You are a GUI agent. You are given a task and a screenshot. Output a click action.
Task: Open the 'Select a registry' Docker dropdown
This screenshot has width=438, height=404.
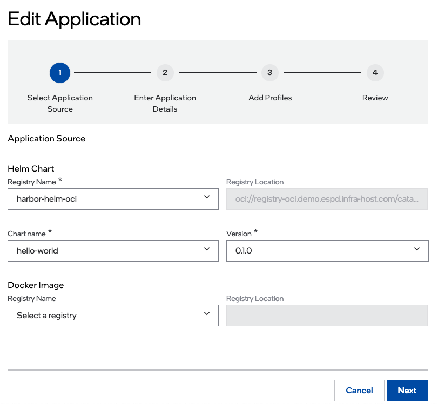pyautogui.click(x=113, y=315)
